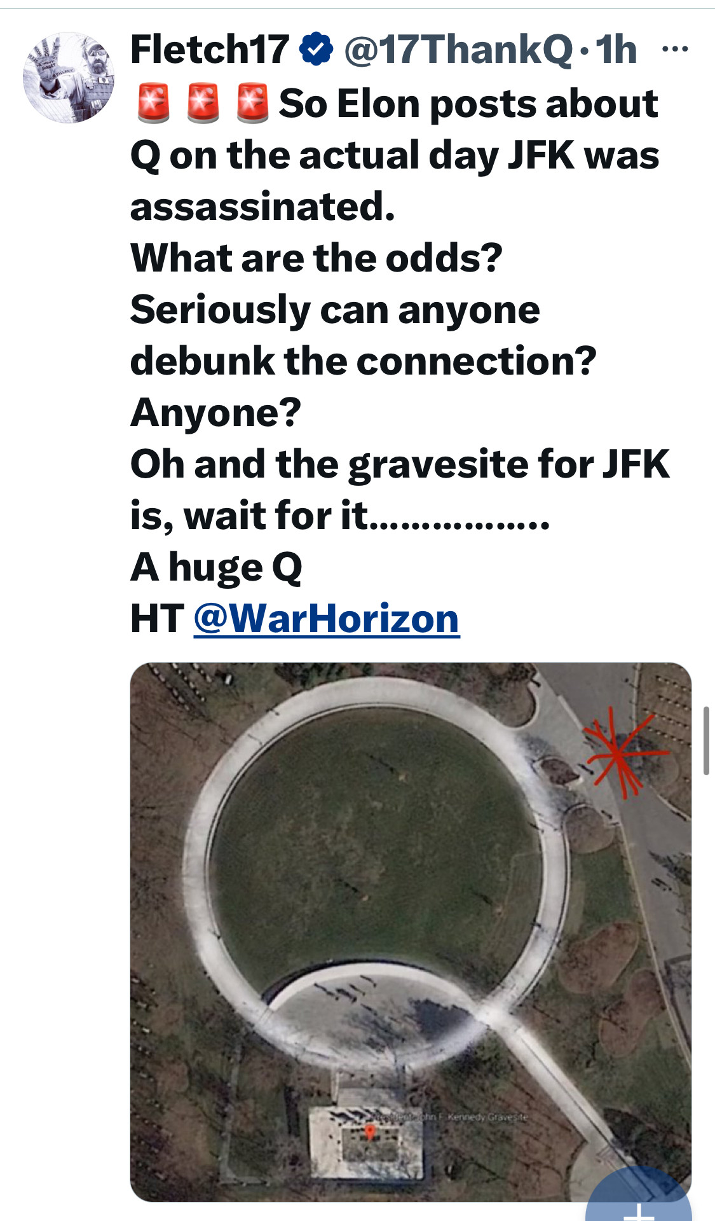Open the three-dot more options menu

675,49
